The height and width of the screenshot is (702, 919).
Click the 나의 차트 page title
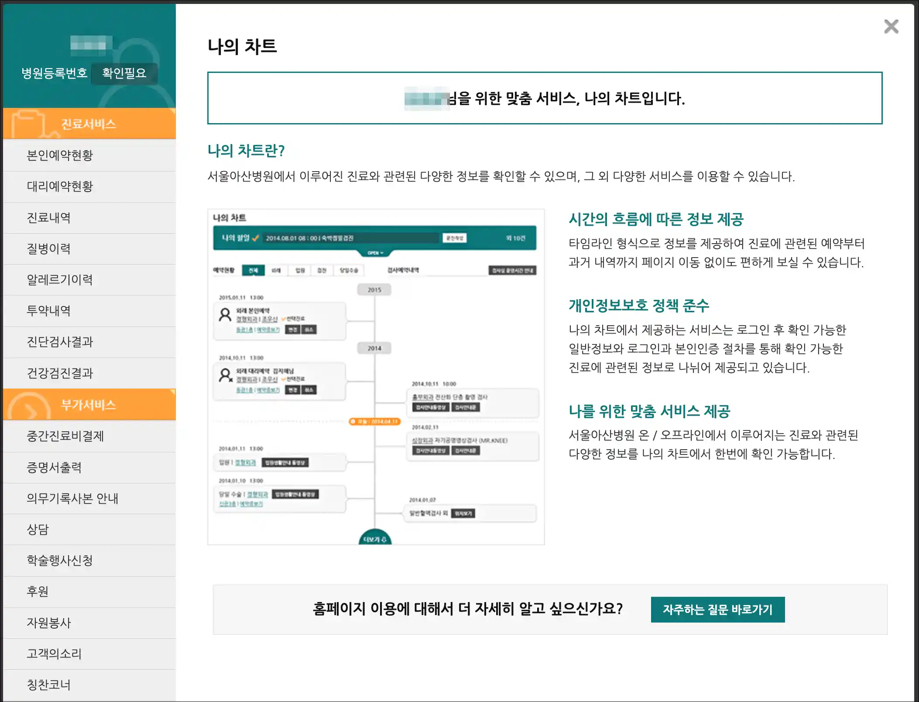(242, 47)
